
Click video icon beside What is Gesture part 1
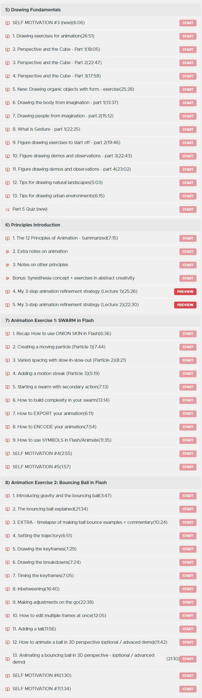(8, 130)
